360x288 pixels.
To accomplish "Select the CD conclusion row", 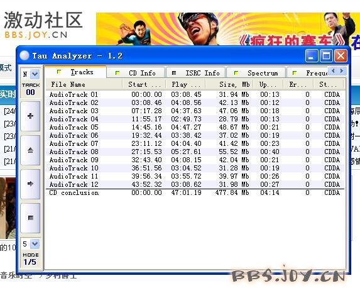I will [195, 192].
